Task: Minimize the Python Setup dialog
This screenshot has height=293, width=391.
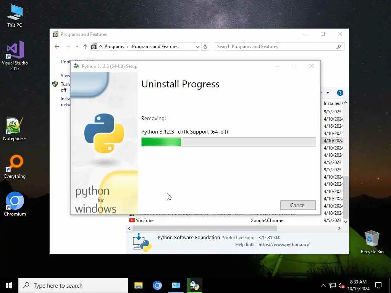Action: coord(277,66)
